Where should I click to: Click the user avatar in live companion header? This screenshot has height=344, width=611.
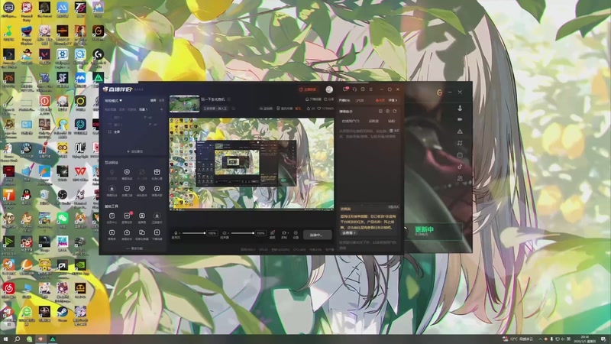(329, 89)
